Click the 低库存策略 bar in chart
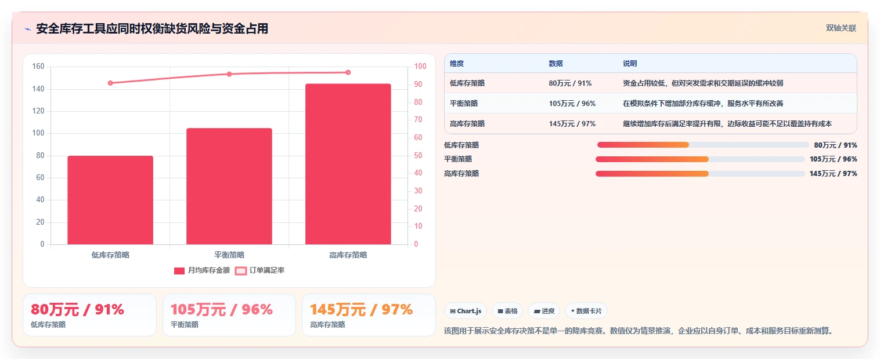 [x=110, y=200]
